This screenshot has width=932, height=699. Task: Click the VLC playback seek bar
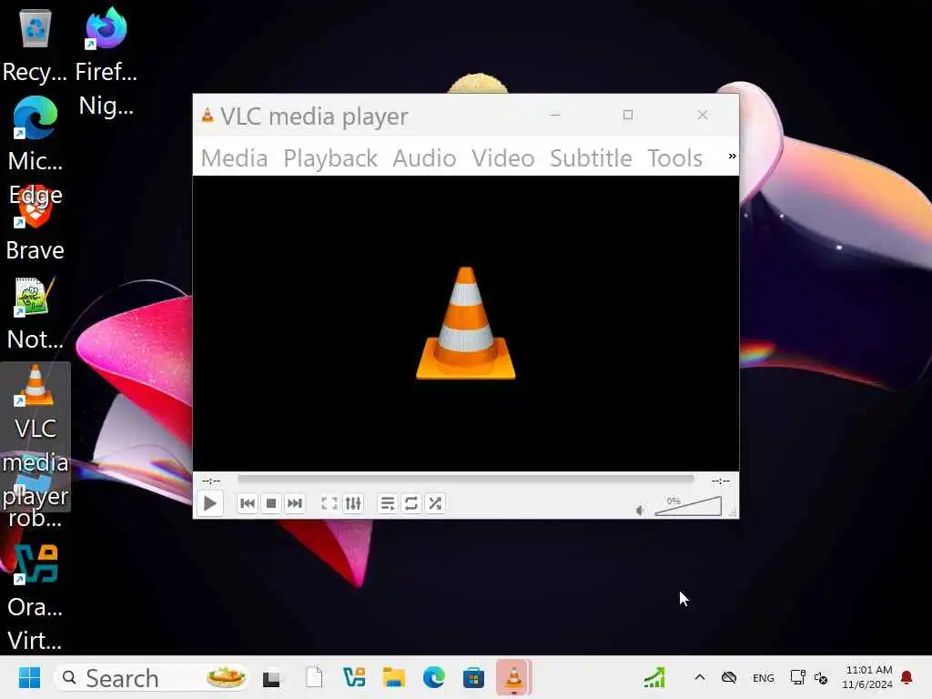(x=465, y=479)
